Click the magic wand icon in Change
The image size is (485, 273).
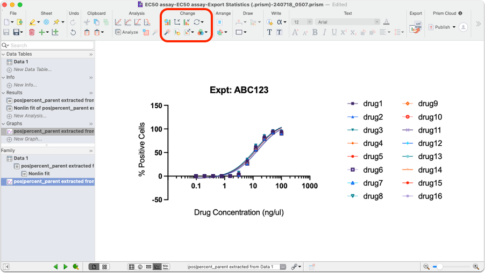point(167,32)
